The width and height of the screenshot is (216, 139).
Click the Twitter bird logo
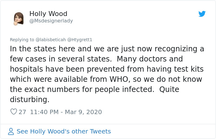202,14
